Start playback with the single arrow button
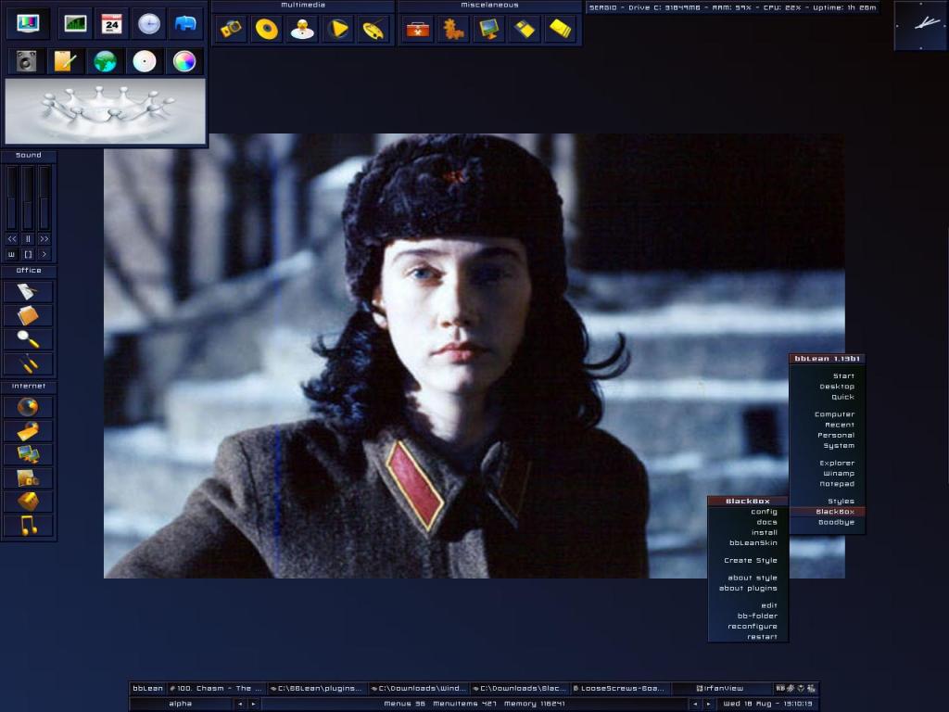The height and width of the screenshot is (712, 949). coord(44,254)
